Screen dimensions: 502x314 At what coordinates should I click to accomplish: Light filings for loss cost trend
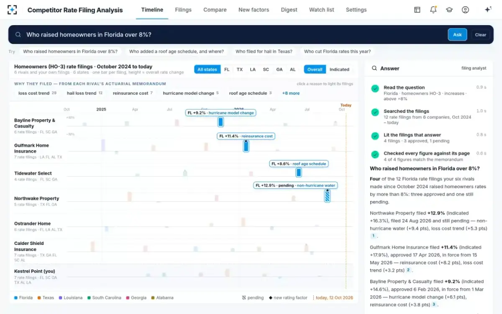point(37,93)
